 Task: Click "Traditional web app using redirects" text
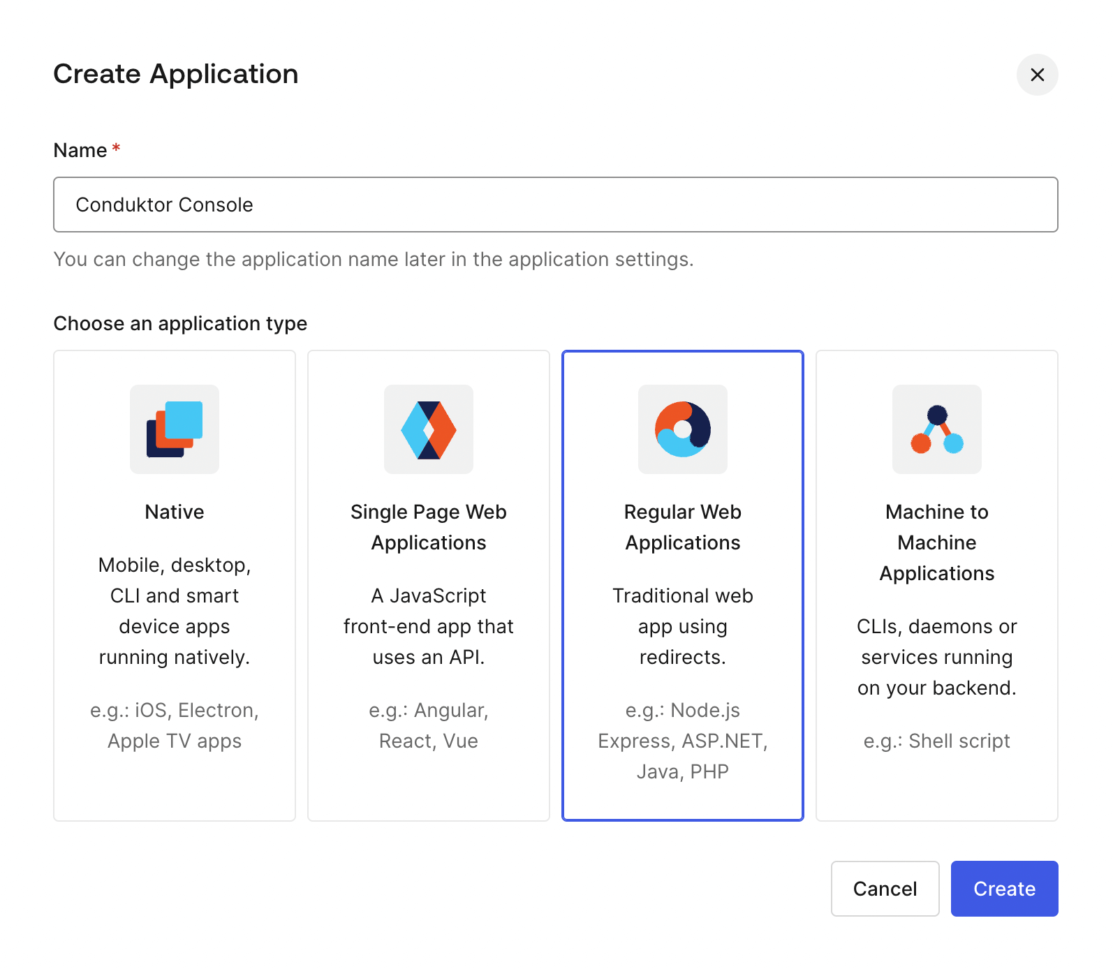[x=683, y=626]
